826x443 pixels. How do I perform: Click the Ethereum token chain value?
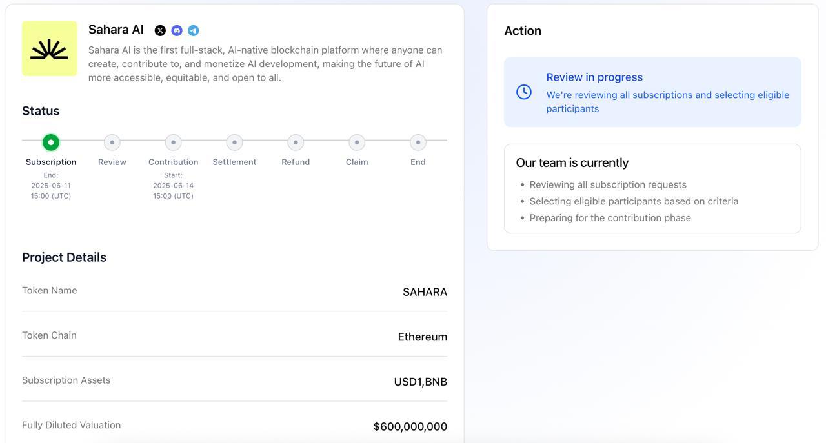click(x=423, y=337)
